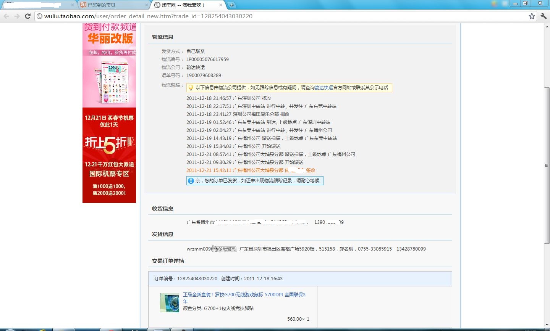The width and height of the screenshot is (550, 331).
Task: Open the Chrome wrench menu
Action: pyautogui.click(x=544, y=16)
